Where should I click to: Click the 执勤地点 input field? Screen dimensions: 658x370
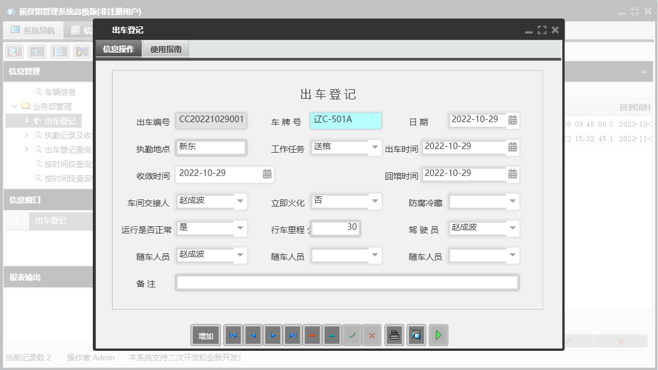point(211,147)
